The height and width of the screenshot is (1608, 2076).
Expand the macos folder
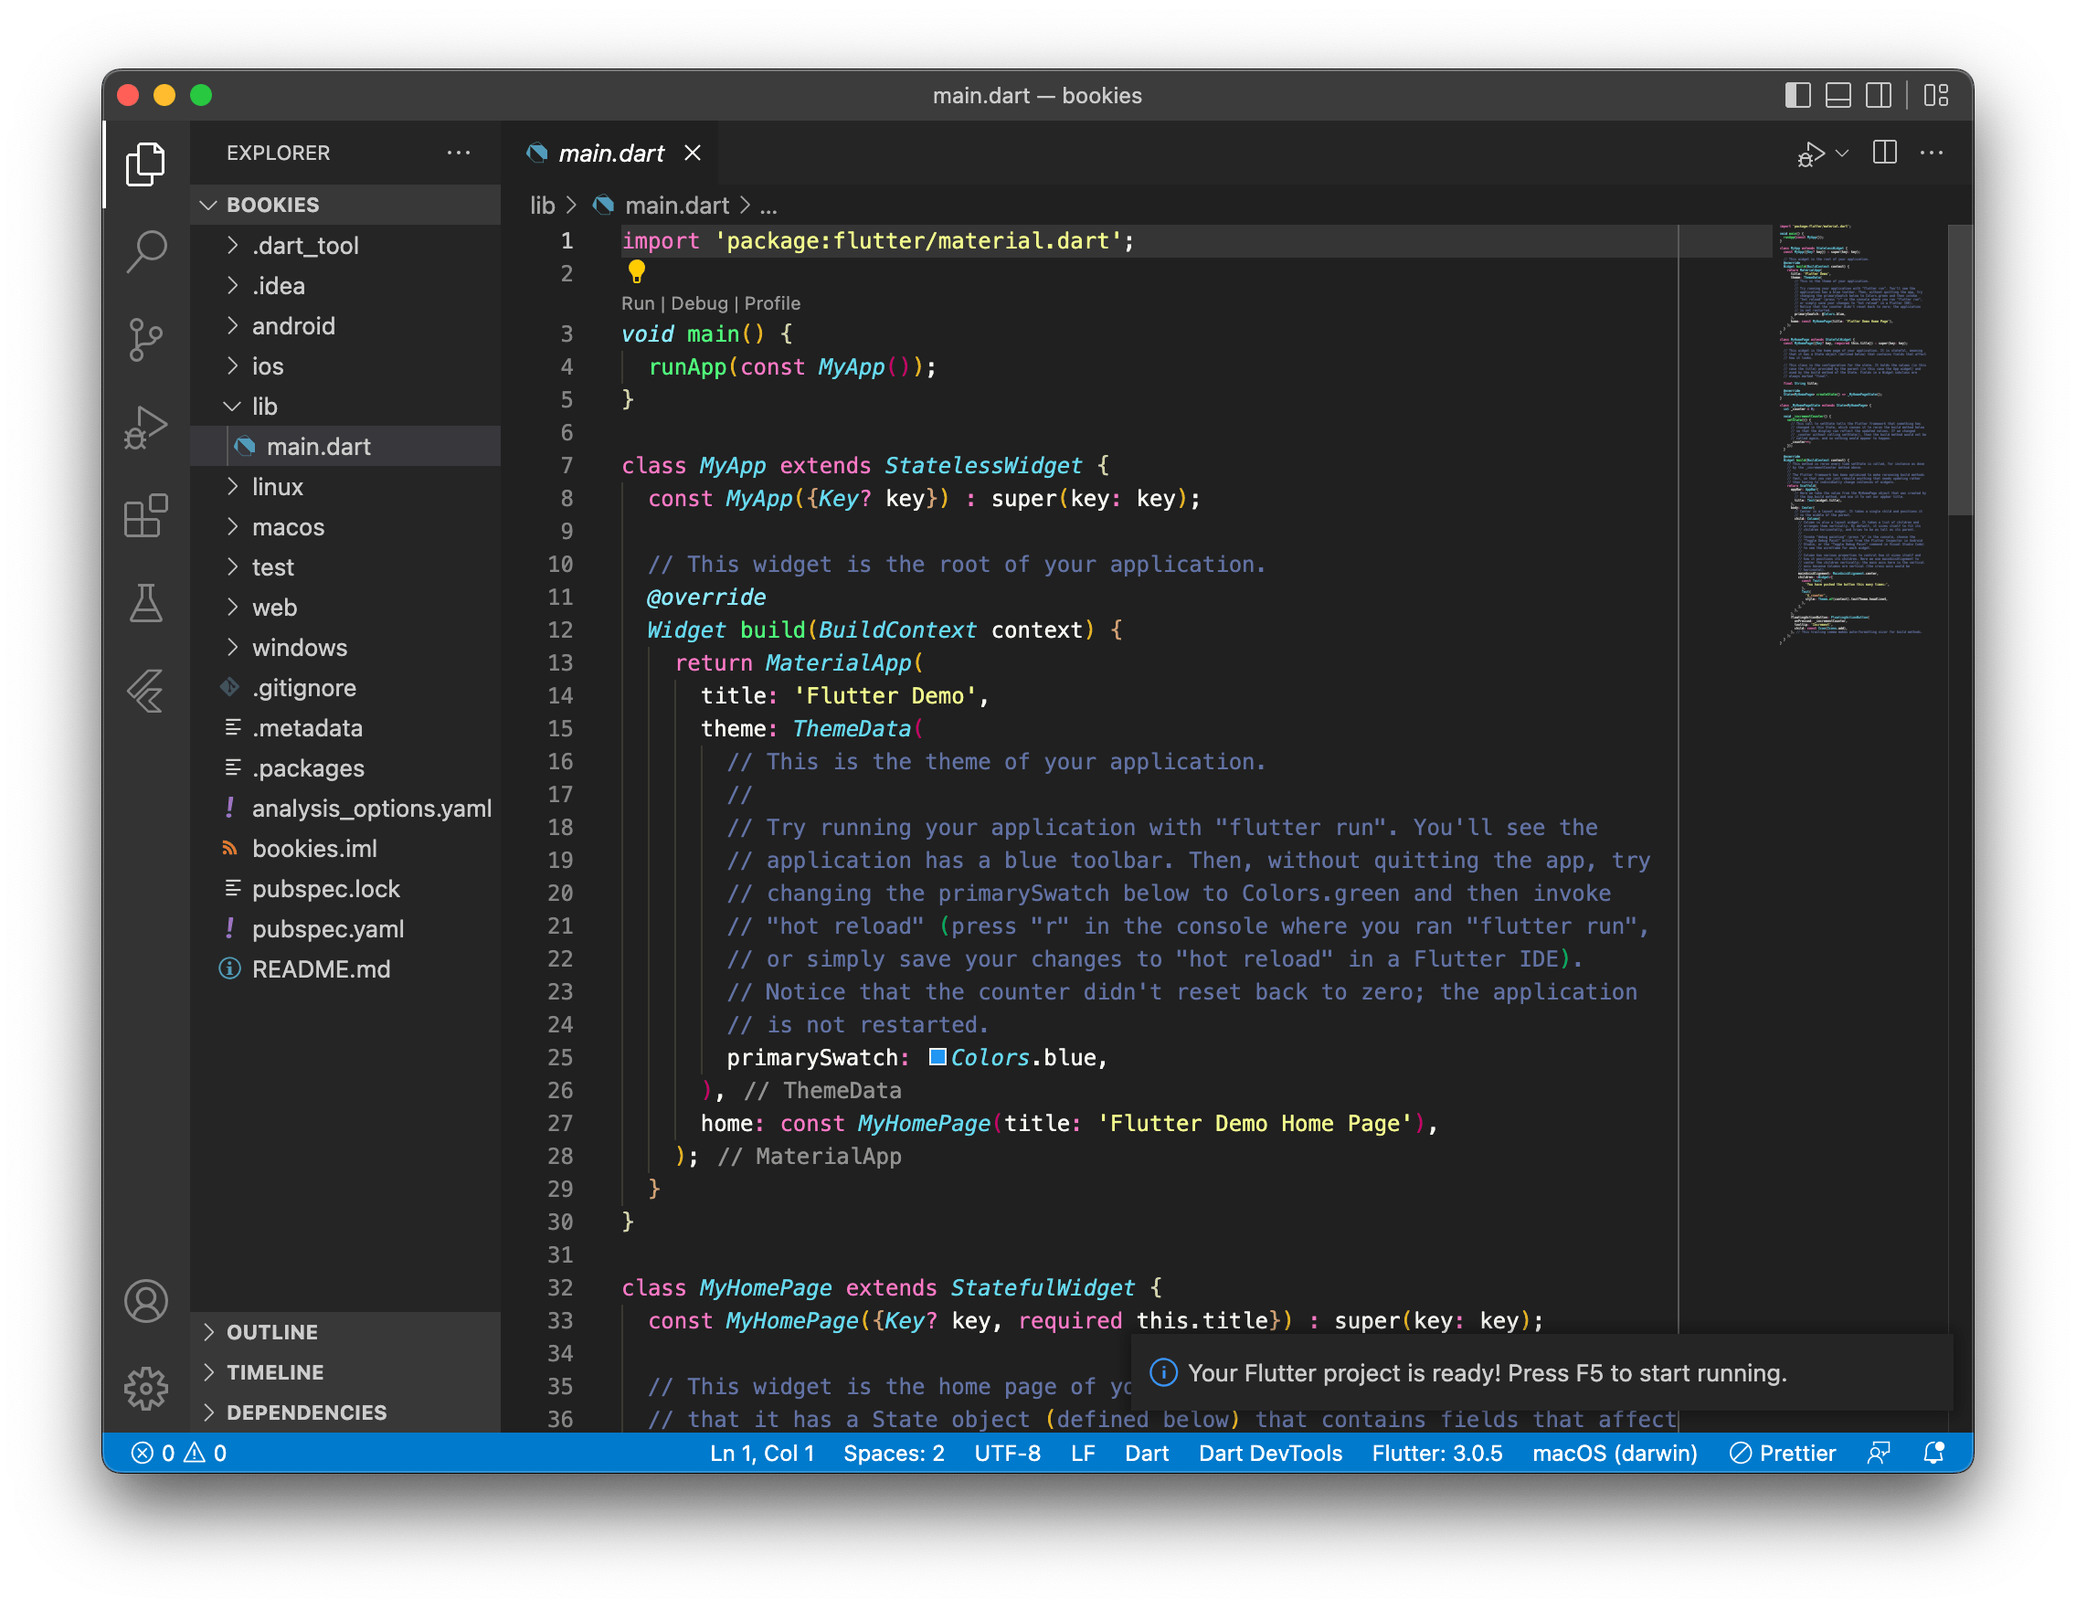point(347,526)
